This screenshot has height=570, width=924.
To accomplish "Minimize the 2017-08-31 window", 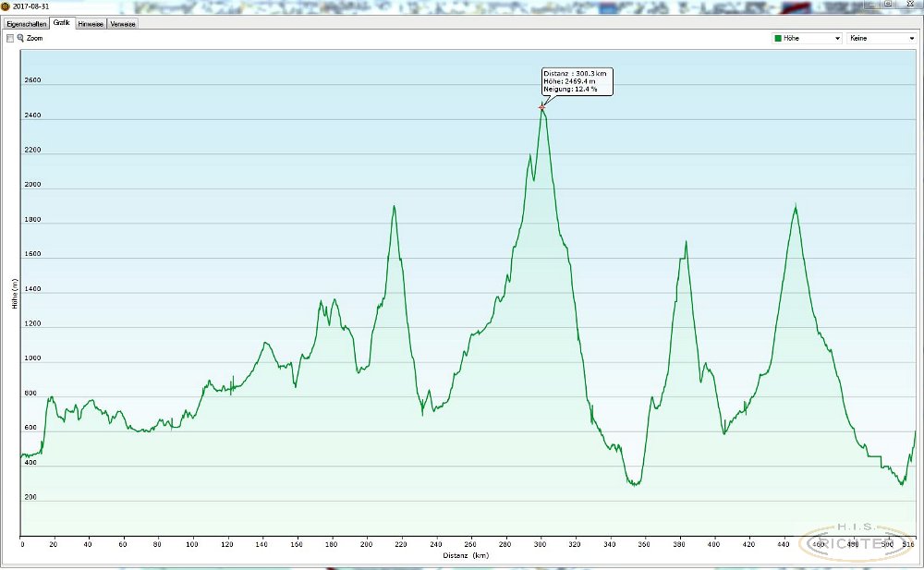I will 869,5.
